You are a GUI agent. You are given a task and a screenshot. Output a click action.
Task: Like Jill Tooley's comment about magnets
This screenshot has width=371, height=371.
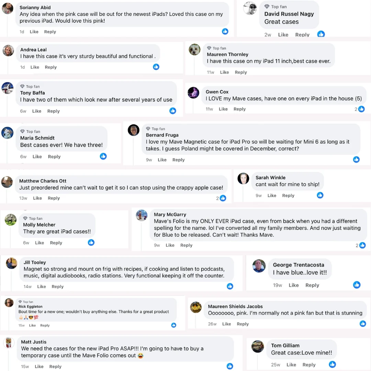click(42, 286)
